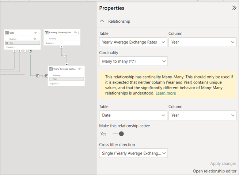The height and width of the screenshot is (175, 239).
Task: Unhide the DateKey column
Action: pos(35,39)
